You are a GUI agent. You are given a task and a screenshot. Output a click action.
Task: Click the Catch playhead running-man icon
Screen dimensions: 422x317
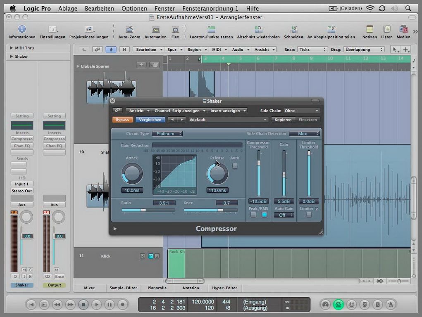pyautogui.click(x=111, y=50)
